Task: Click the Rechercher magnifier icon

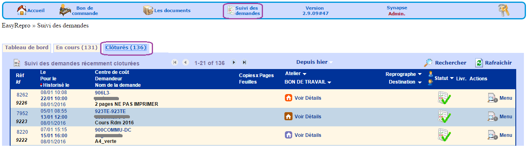Action: tap(428, 63)
